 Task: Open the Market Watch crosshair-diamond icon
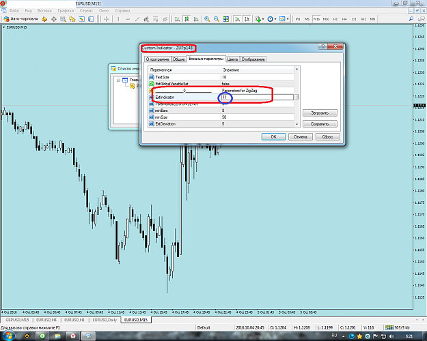point(54,19)
